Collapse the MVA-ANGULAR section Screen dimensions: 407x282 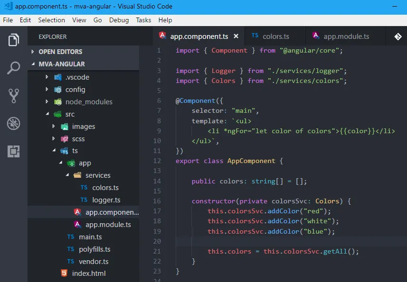33,64
